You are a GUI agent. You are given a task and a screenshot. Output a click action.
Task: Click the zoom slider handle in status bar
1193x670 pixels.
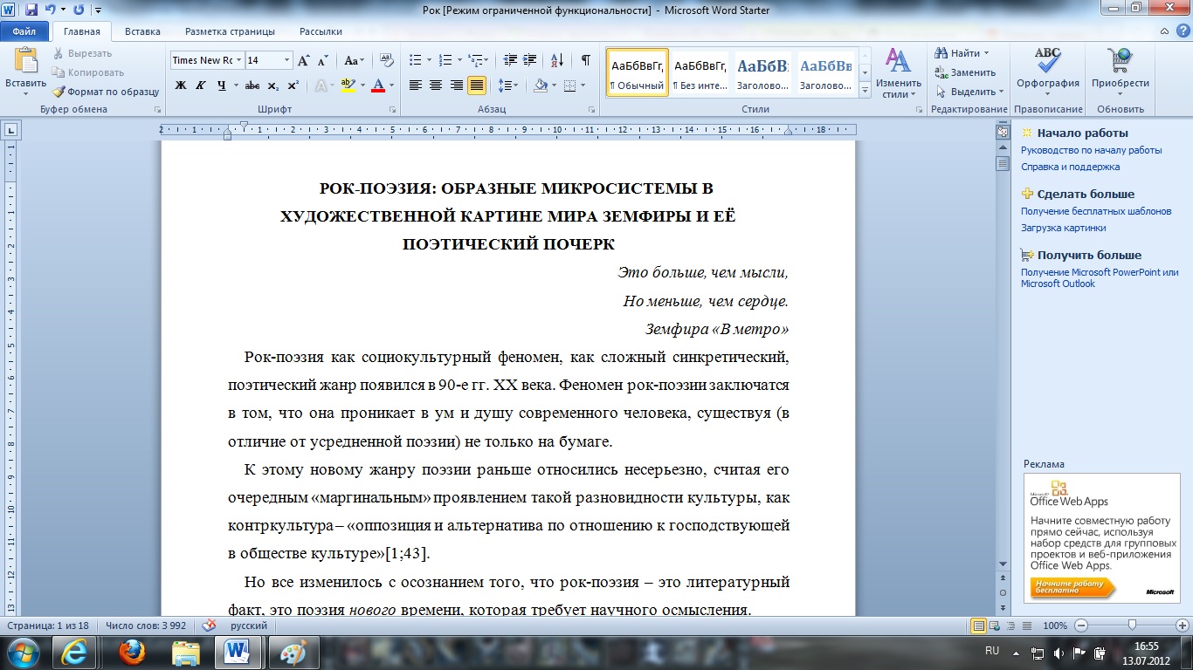1132,626
